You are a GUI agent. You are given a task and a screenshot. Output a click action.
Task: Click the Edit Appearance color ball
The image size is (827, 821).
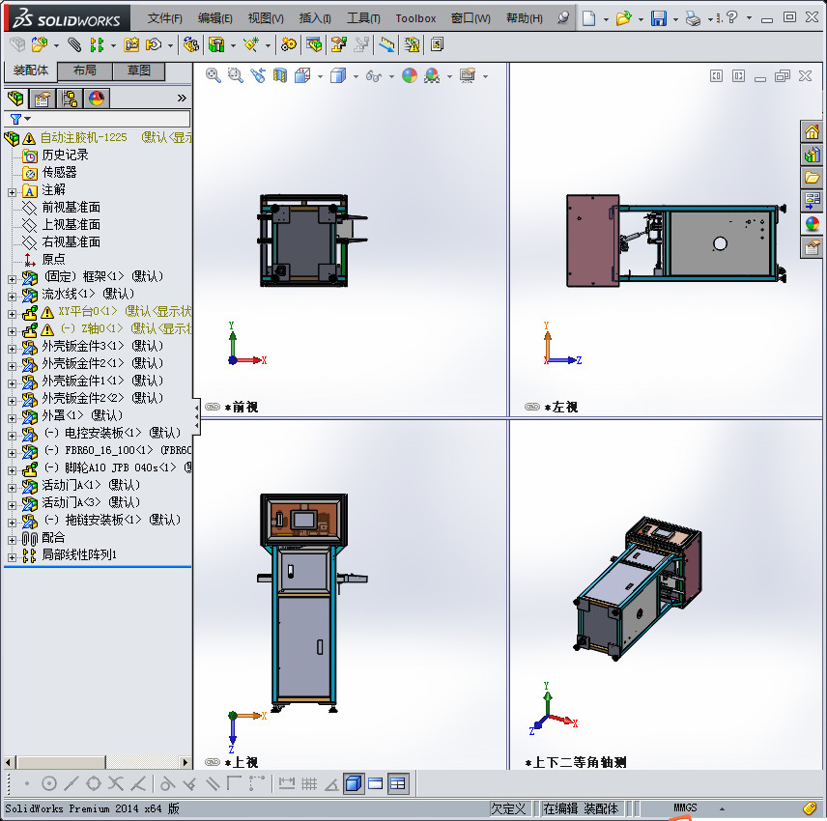point(410,75)
